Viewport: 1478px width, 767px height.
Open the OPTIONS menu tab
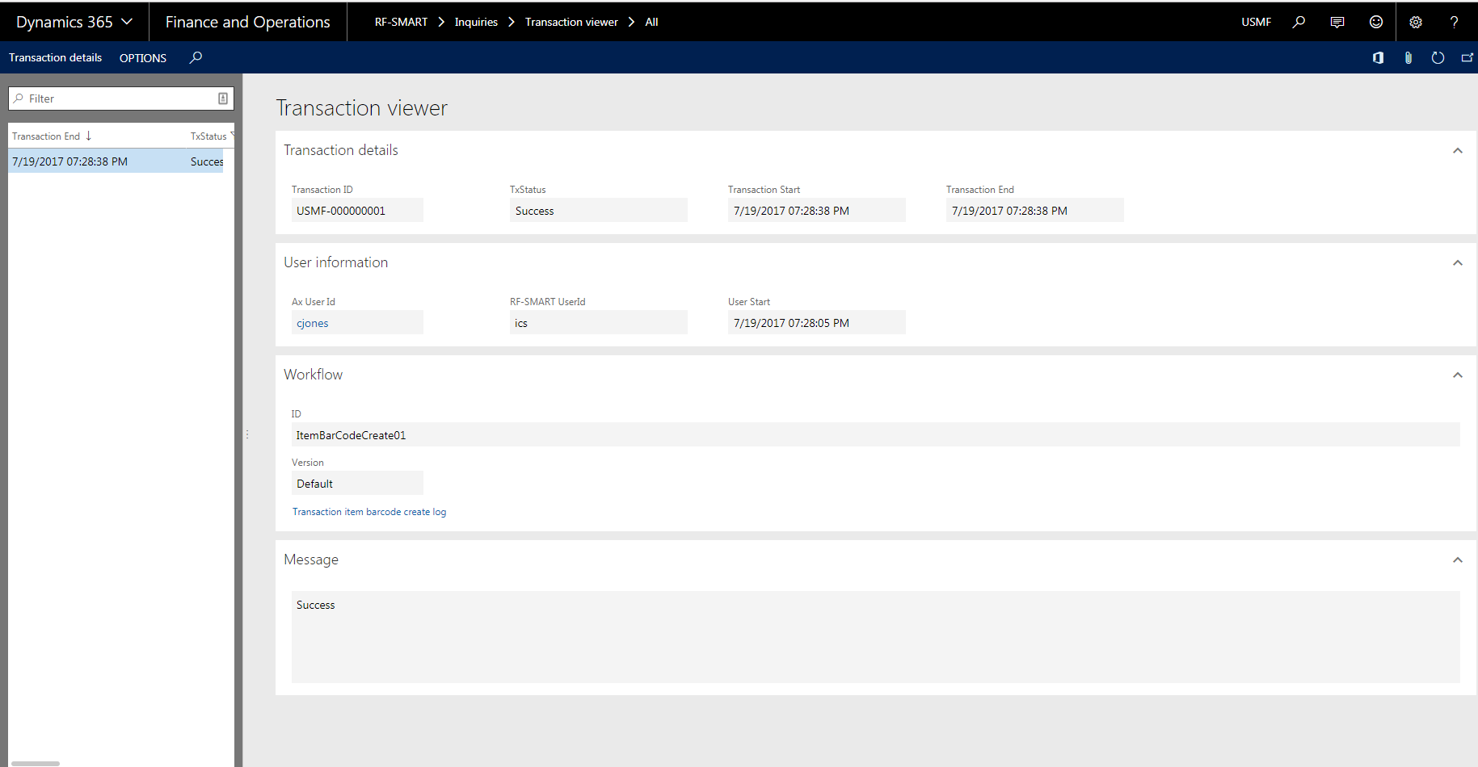tap(143, 58)
